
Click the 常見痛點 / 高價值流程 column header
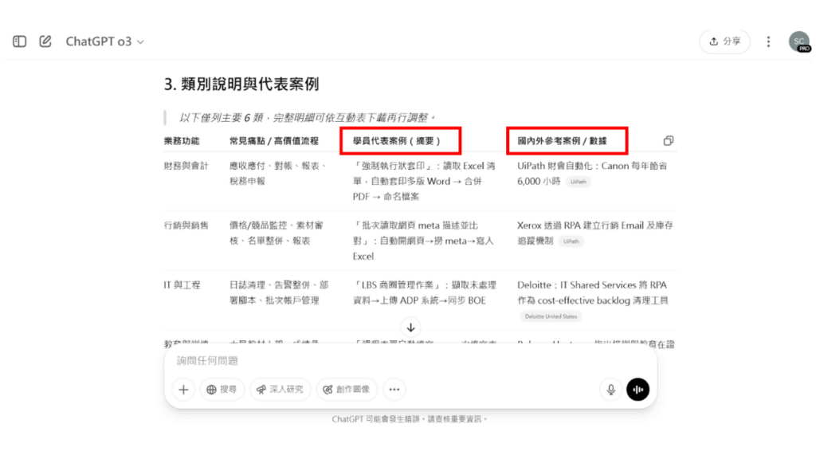pos(274,141)
